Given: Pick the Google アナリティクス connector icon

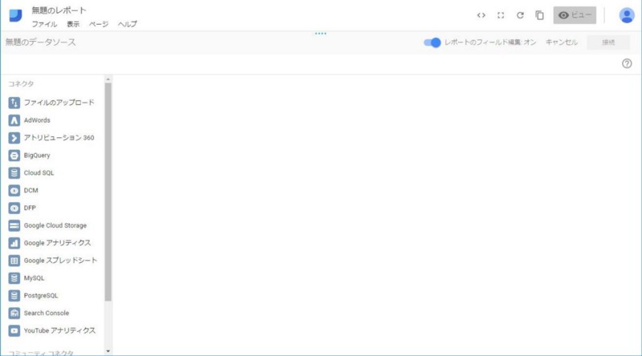Looking at the screenshot, I should (14, 243).
